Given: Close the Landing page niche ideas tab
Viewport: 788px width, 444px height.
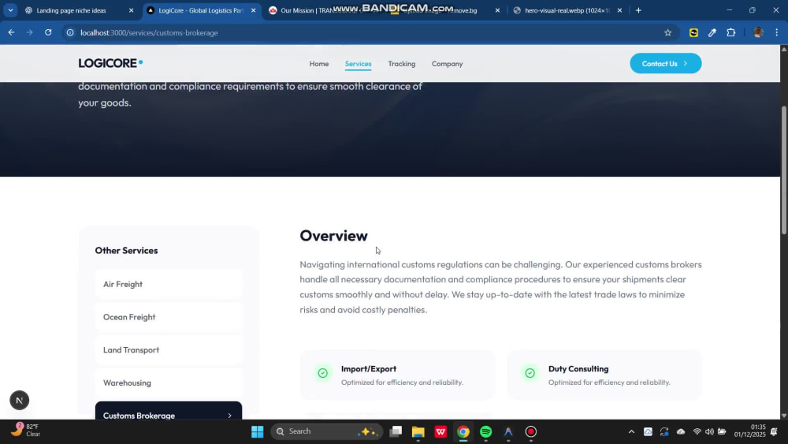Looking at the screenshot, I should 131,10.
